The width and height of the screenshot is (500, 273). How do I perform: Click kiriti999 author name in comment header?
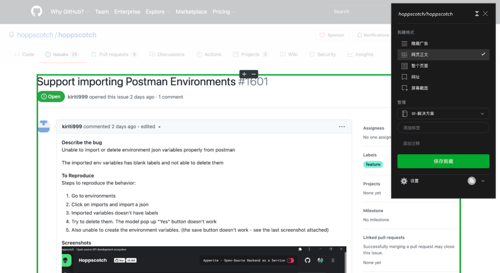coord(72,126)
